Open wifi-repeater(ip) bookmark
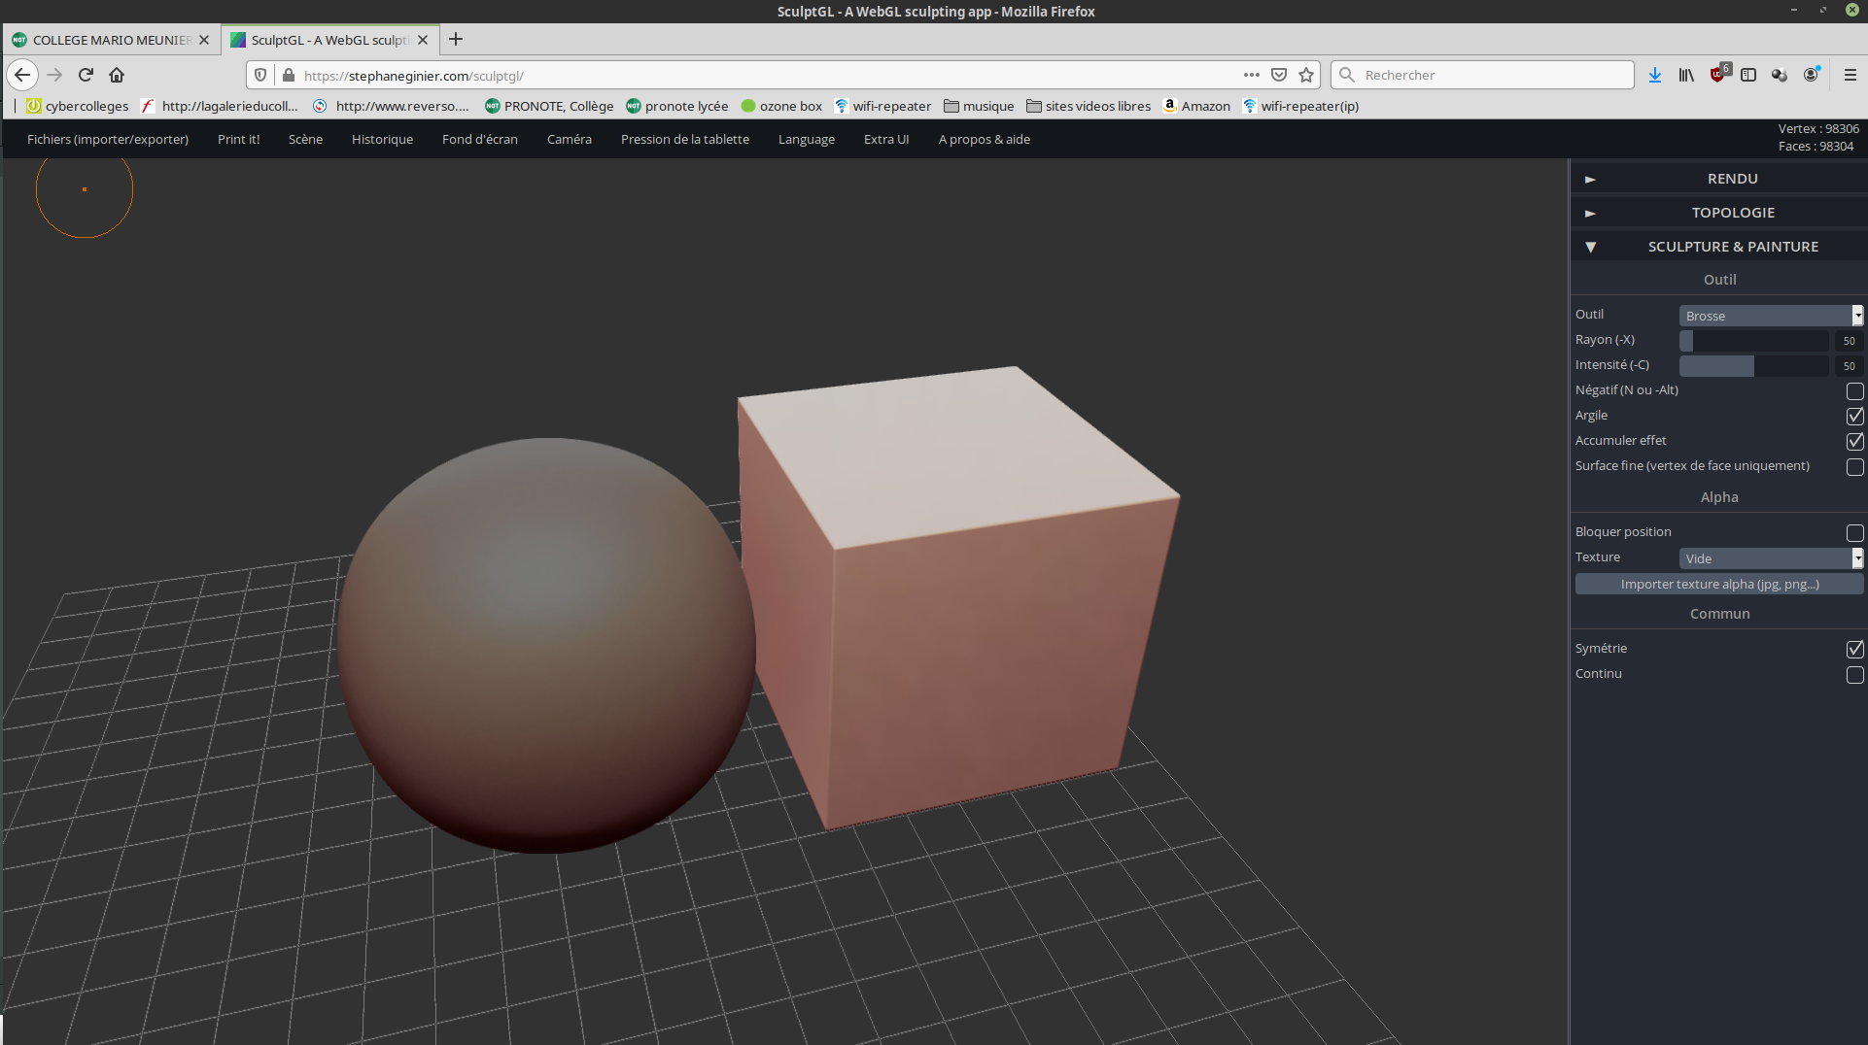The width and height of the screenshot is (1868, 1045). 1300,106
